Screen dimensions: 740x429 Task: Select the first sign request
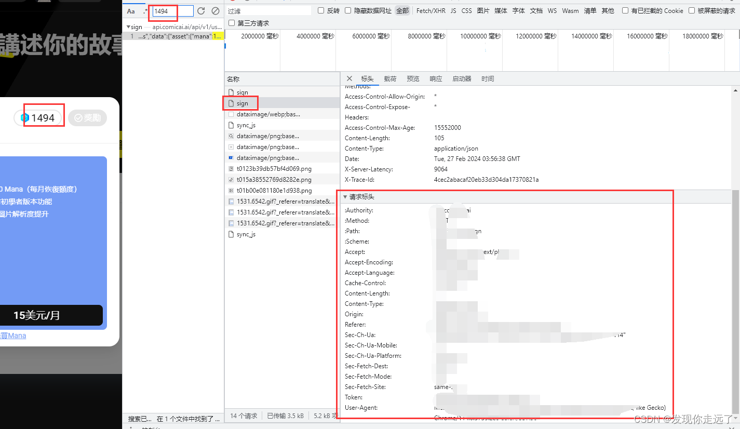282,92
